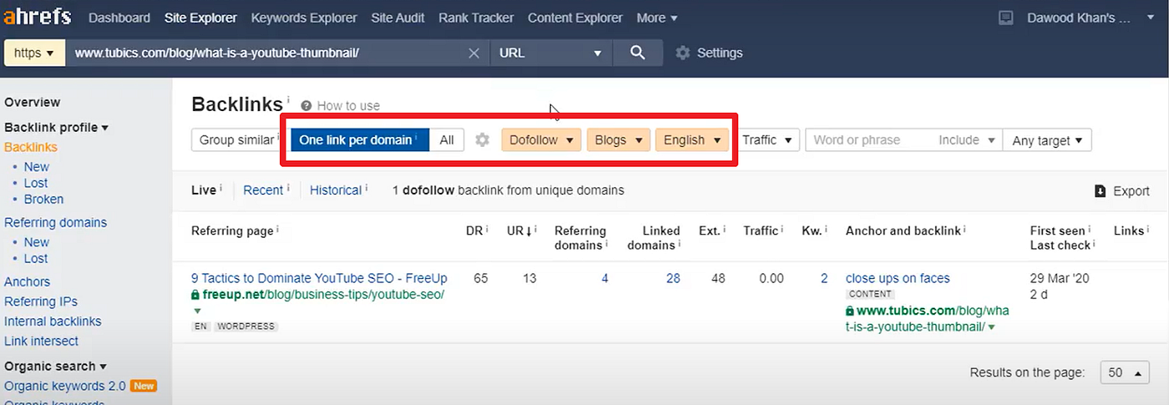Switch to Live backlinks tab
This screenshot has height=405, width=1169.
[204, 190]
